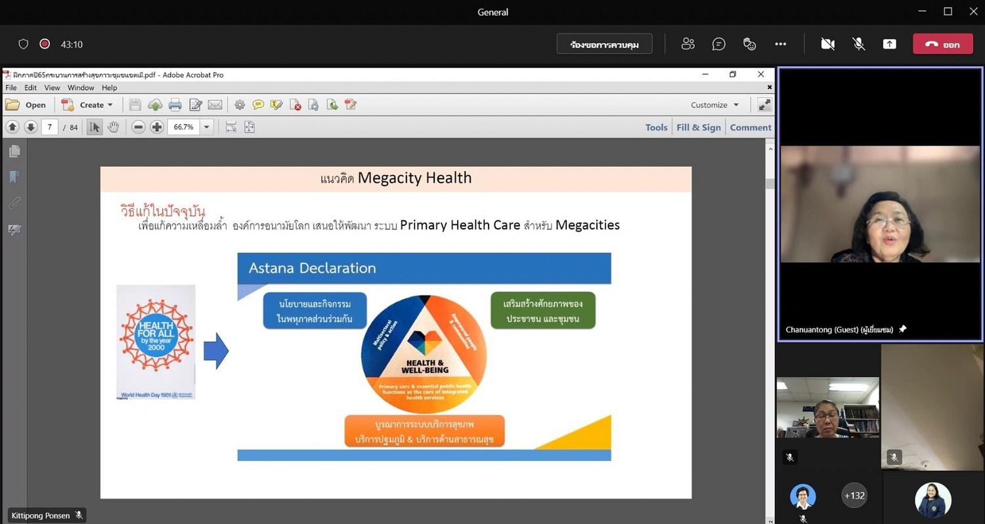985x524 pixels.
Task: Open the Acrobat Edit menu
Action: [31, 87]
